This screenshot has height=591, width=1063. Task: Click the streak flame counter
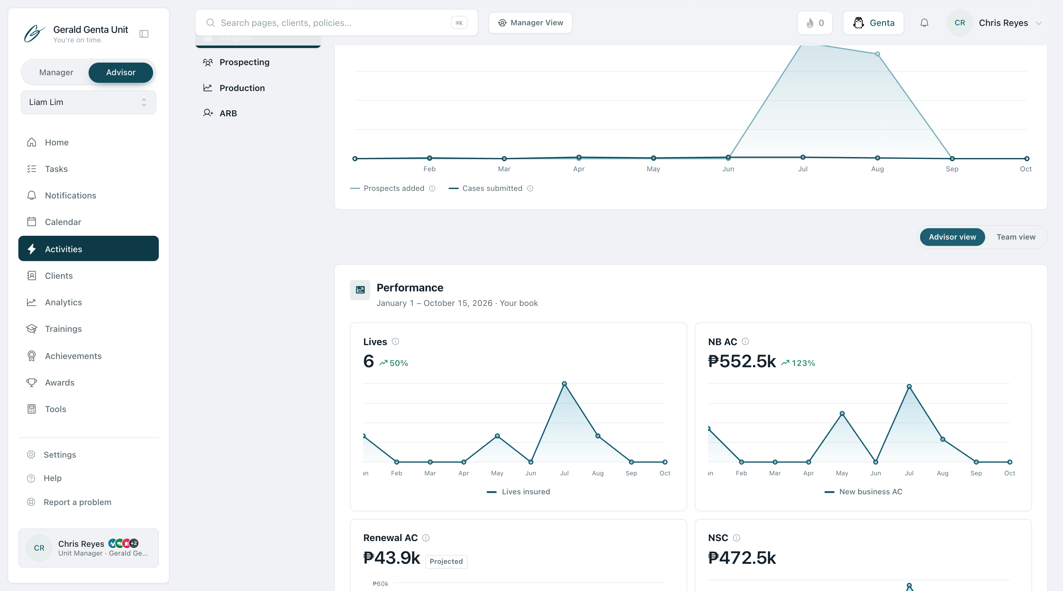coord(815,23)
